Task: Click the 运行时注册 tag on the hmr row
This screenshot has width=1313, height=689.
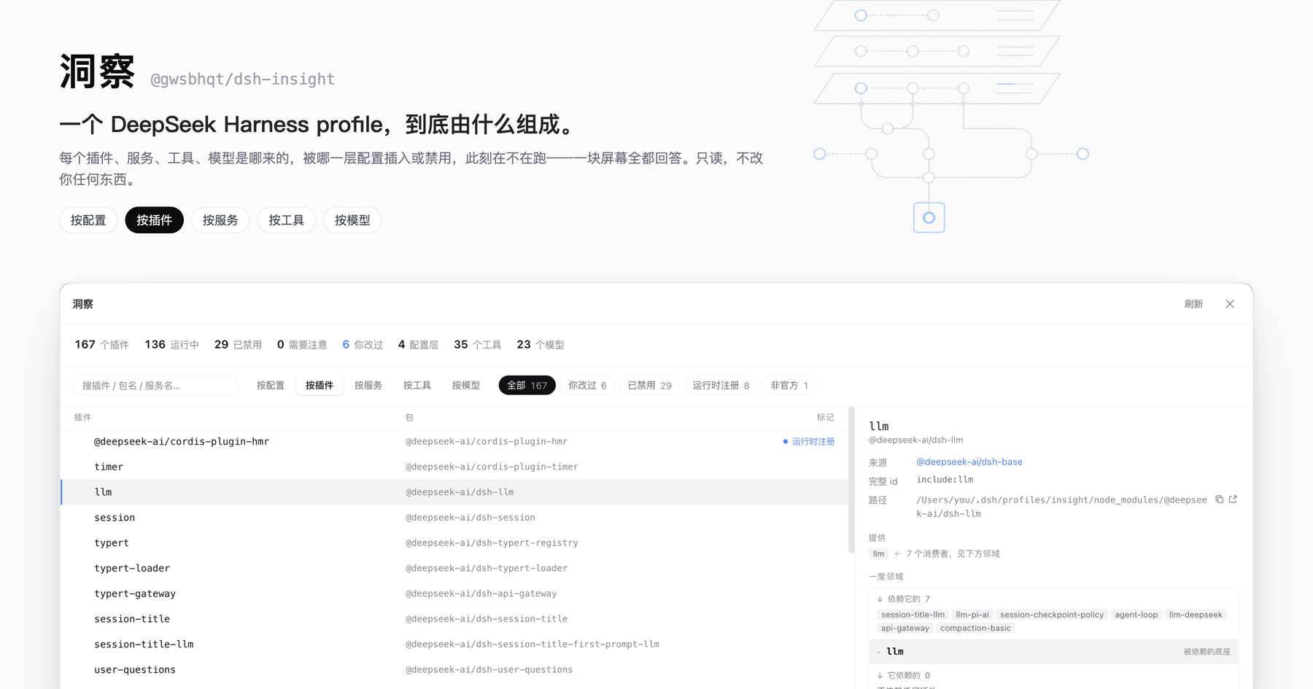Action: coord(809,442)
